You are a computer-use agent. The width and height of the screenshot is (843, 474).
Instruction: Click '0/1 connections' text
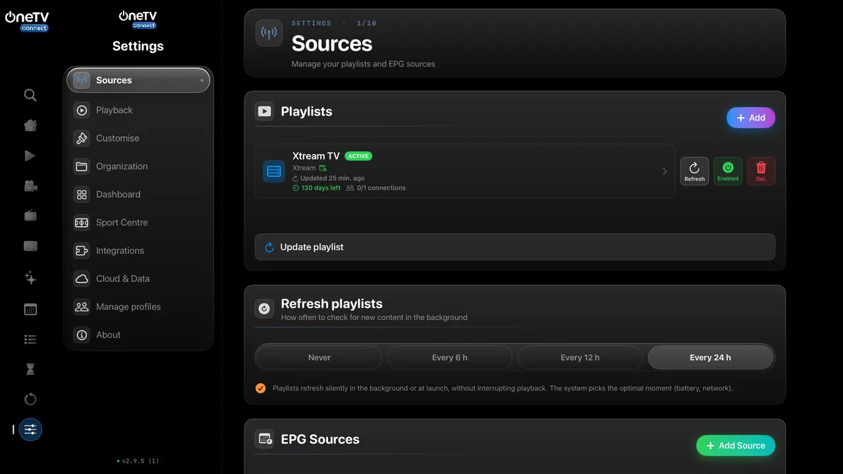click(381, 188)
